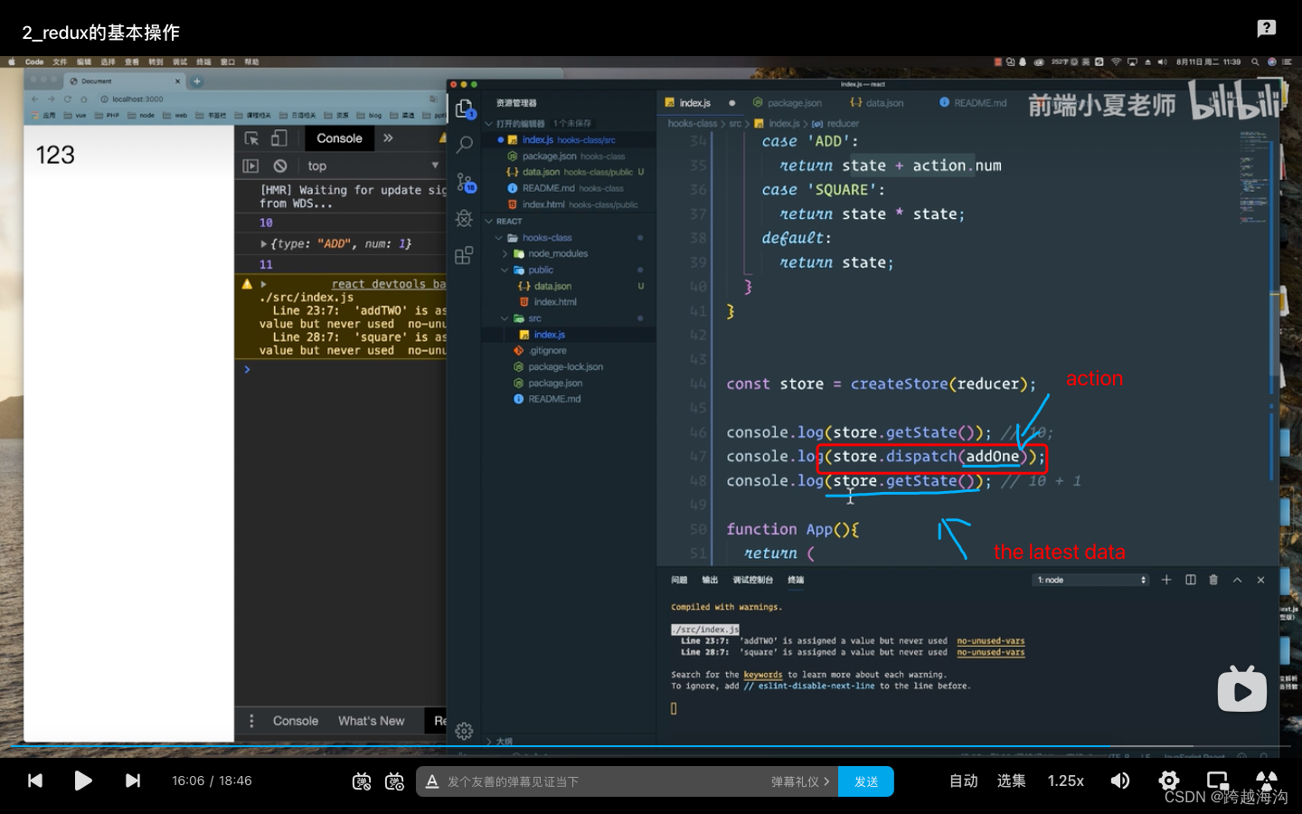Image resolution: width=1302 pixels, height=814 pixels.
Task: Open the player settings gear
Action: [1169, 781]
